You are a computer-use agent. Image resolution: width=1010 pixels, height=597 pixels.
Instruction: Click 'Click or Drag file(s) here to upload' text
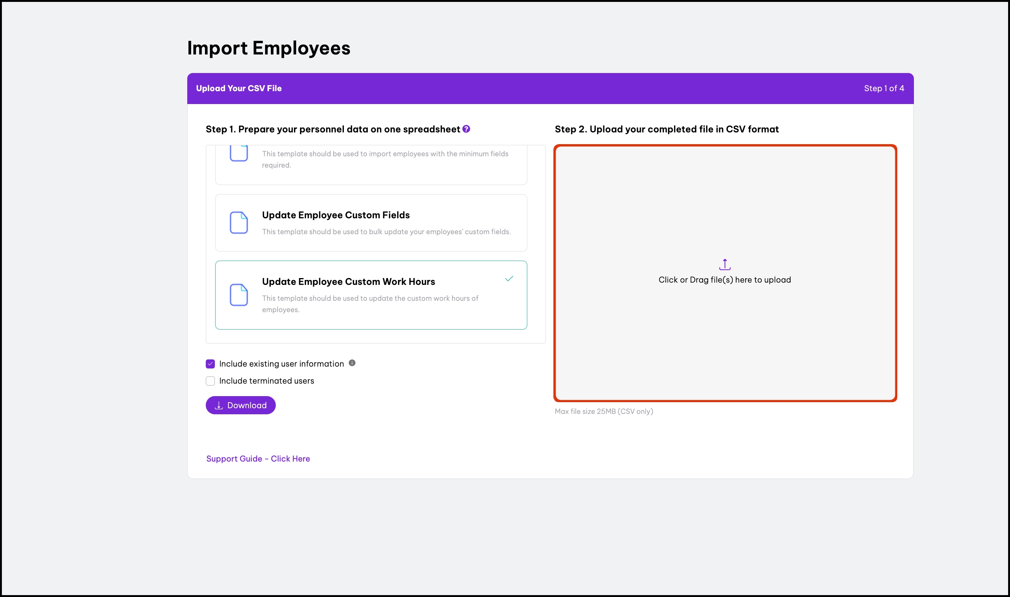tap(724, 280)
